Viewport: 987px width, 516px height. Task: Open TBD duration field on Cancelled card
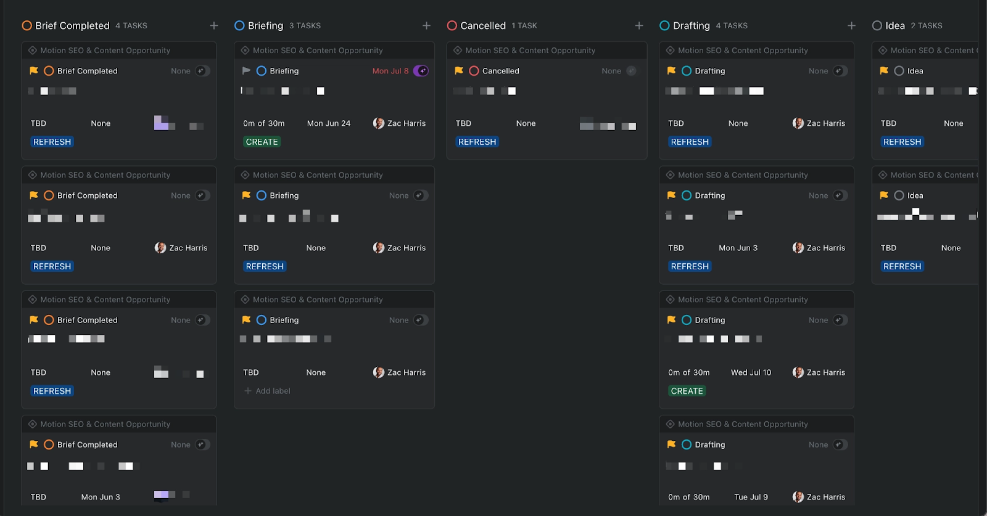[463, 123]
